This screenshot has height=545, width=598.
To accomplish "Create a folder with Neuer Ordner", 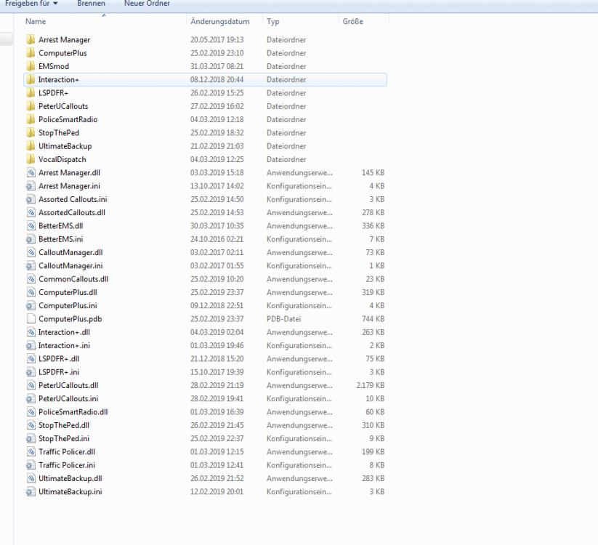I will pyautogui.click(x=147, y=4).
